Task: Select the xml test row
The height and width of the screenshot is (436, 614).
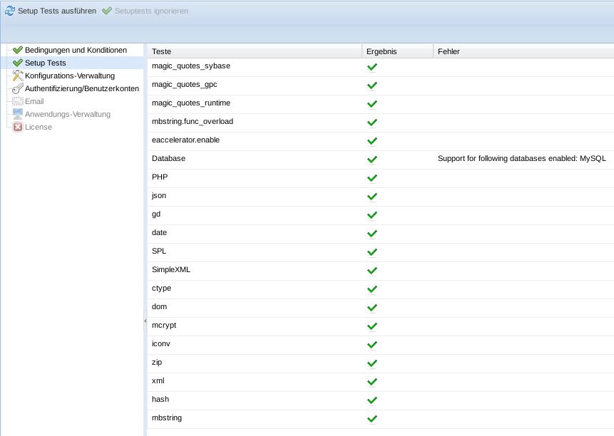Action: [381, 382]
